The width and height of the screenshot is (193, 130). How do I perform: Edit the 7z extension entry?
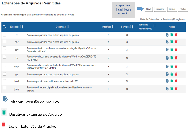pos(167,35)
